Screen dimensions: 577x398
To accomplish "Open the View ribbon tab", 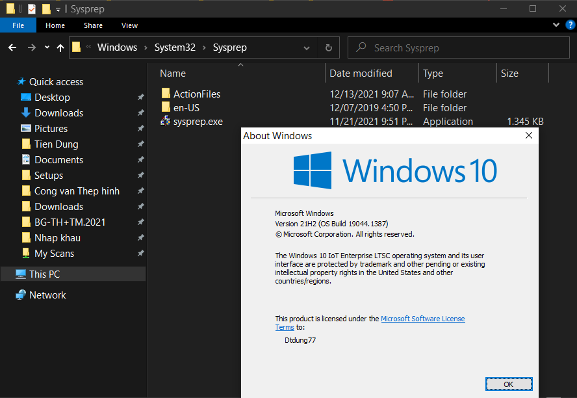I will 129,25.
